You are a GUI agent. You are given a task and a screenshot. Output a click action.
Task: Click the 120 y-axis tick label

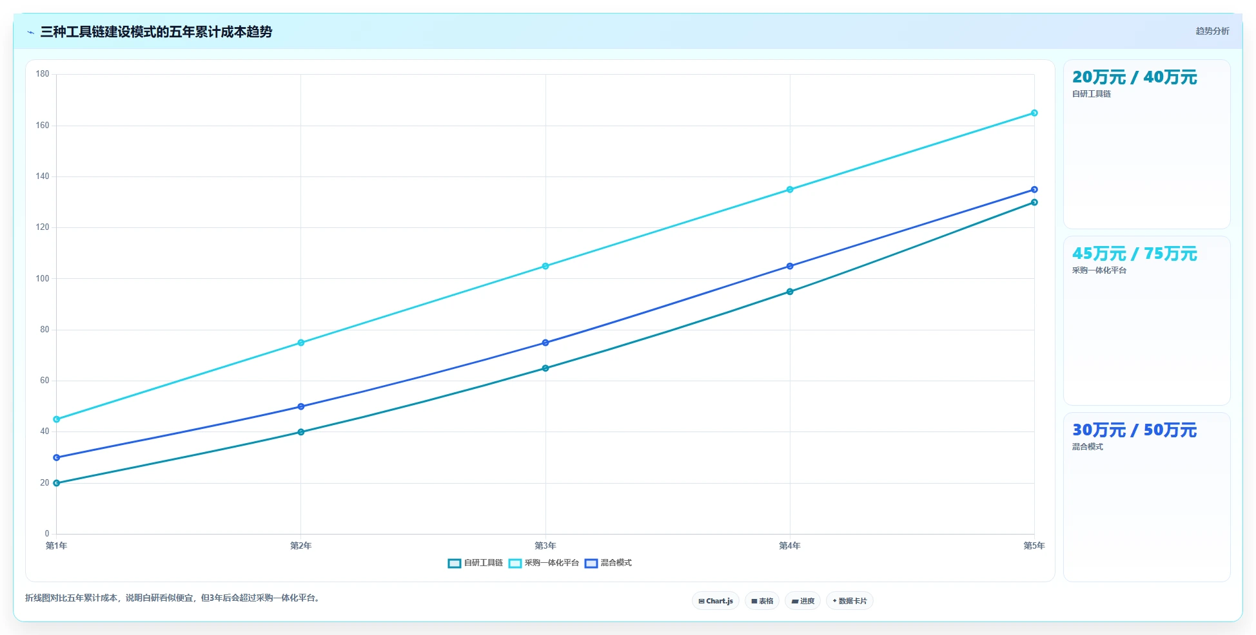[43, 227]
